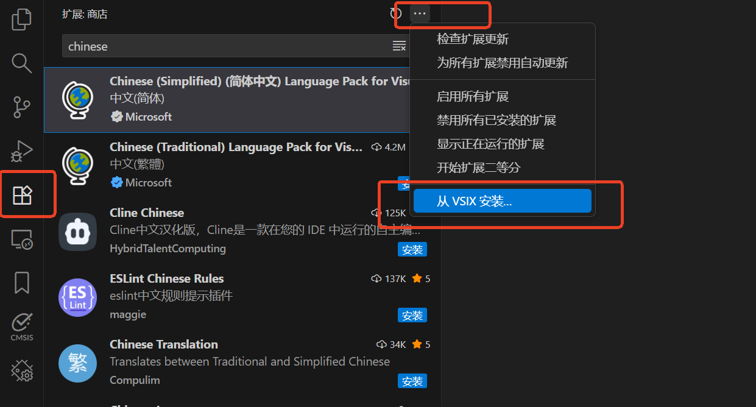Click the refresh icon in extensions header
756x407 pixels.
395,13
